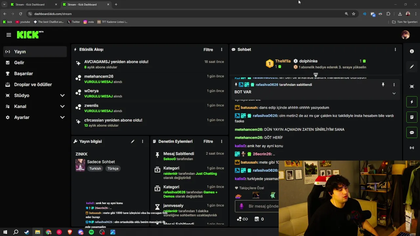The height and width of the screenshot is (236, 420).
Task: Click the purple emote icon in message box
Action: 241,206
